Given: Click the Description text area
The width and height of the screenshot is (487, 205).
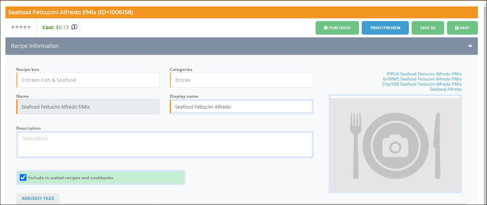Looking at the screenshot, I should click(x=164, y=144).
